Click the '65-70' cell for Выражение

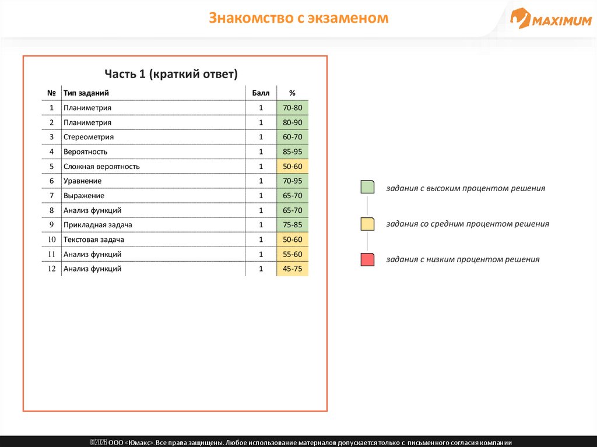[293, 196]
